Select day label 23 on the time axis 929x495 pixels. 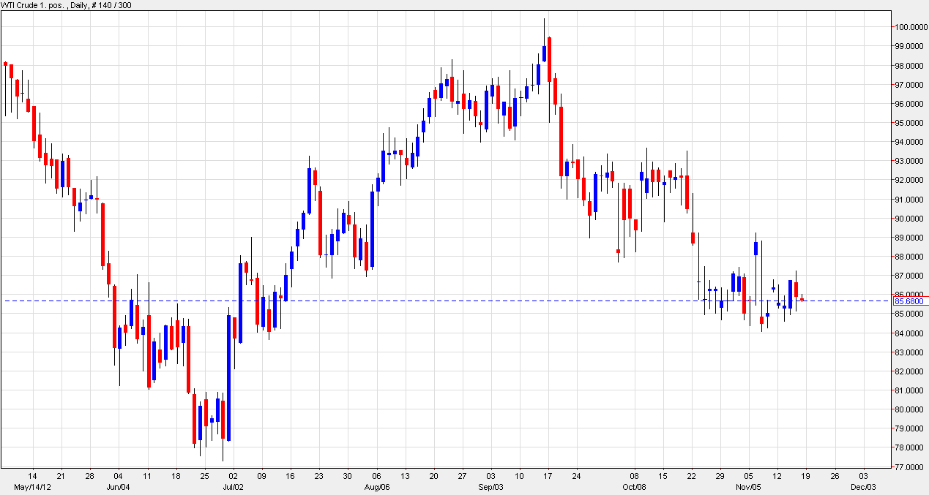point(318,475)
